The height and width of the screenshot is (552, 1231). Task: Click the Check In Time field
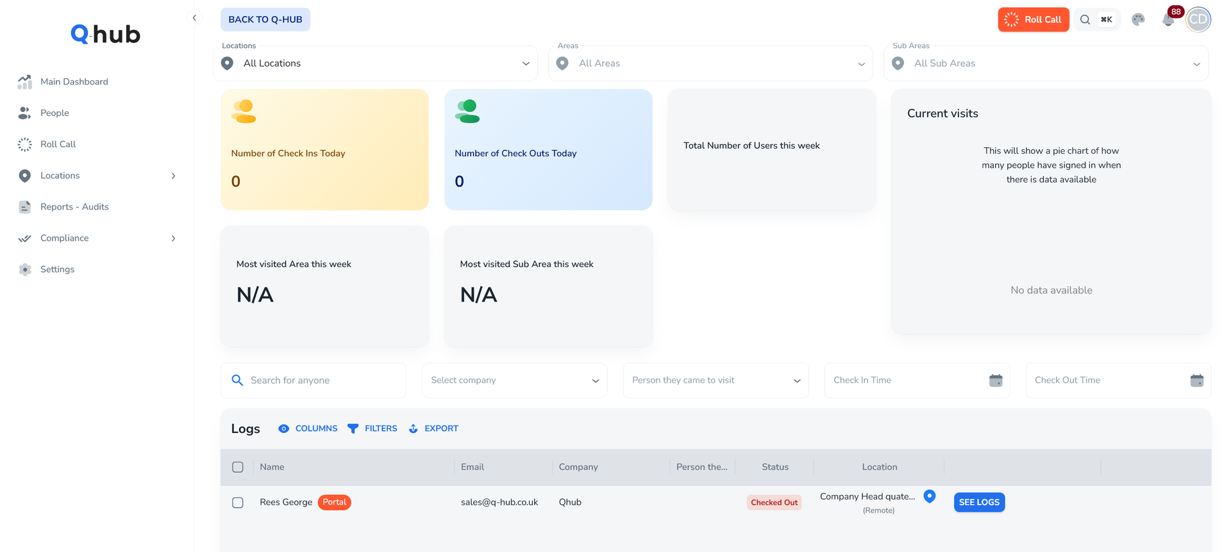(x=917, y=380)
